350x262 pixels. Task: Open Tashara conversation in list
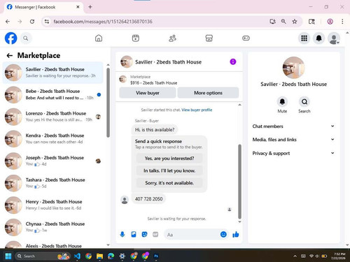pos(52,183)
